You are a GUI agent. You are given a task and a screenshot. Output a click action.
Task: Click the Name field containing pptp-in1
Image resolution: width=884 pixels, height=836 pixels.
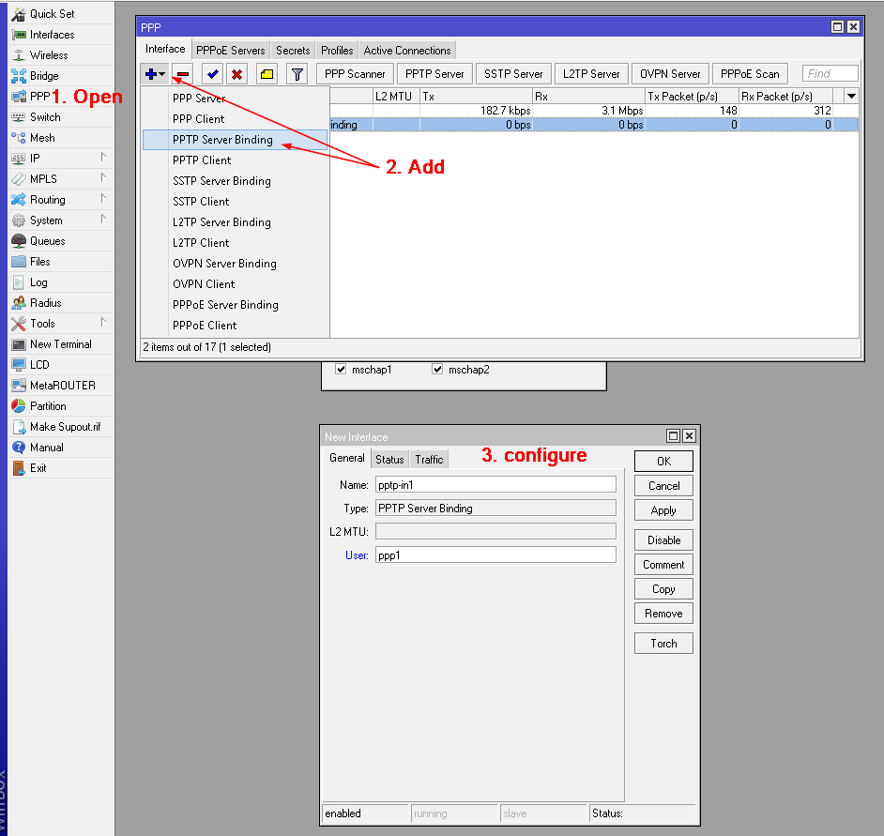495,485
